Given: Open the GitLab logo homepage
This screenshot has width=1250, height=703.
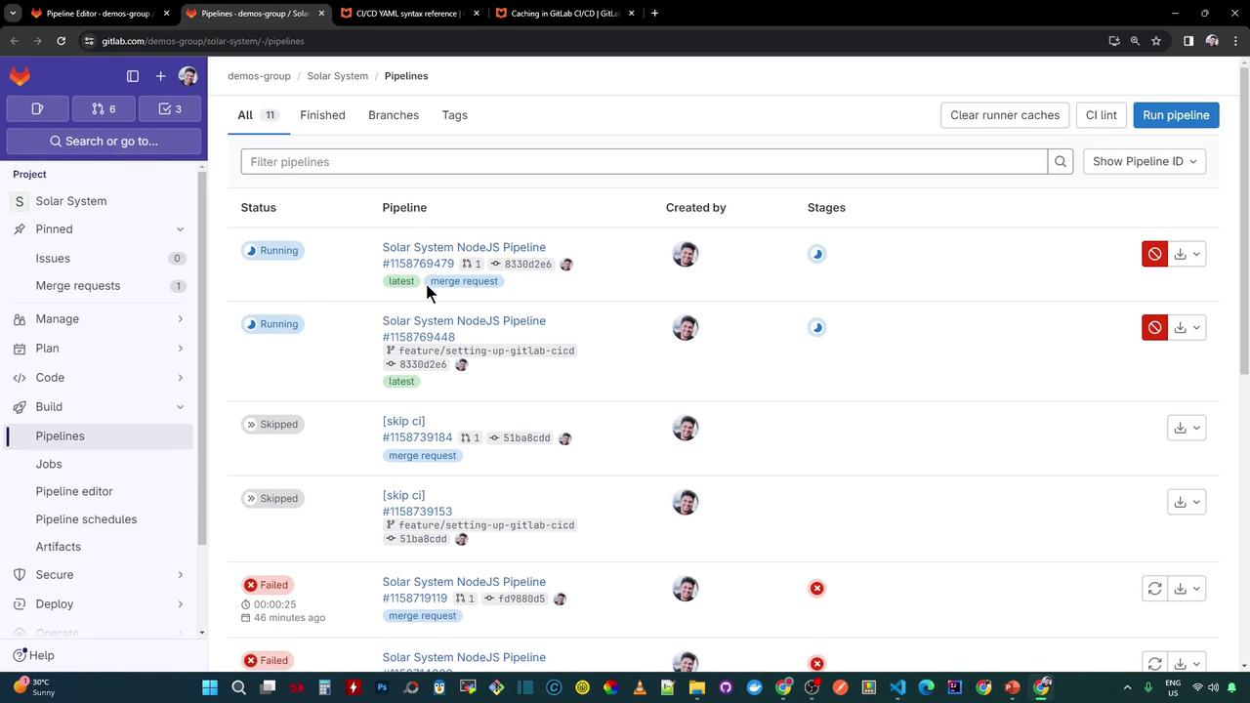Looking at the screenshot, I should click(x=20, y=76).
